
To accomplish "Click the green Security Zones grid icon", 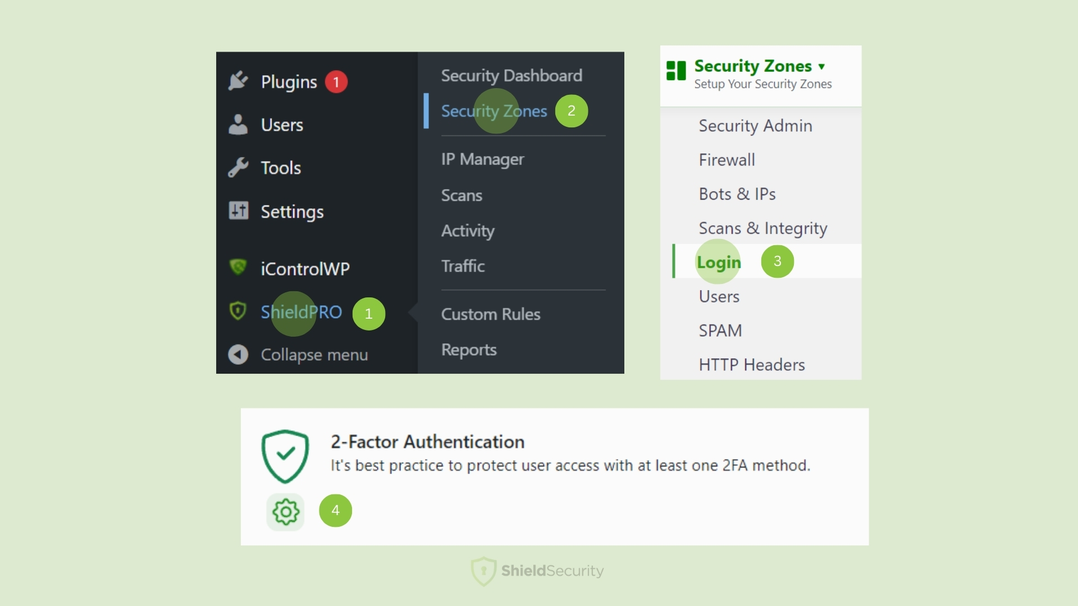I will pos(676,71).
